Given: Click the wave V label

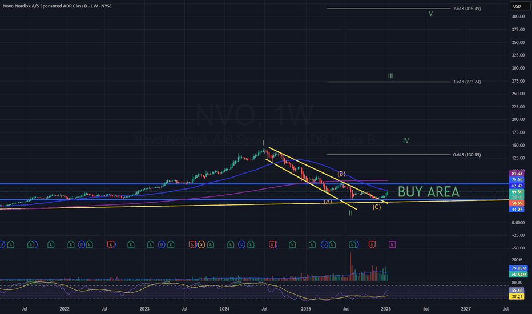Looking at the screenshot, I should pos(430,14).
